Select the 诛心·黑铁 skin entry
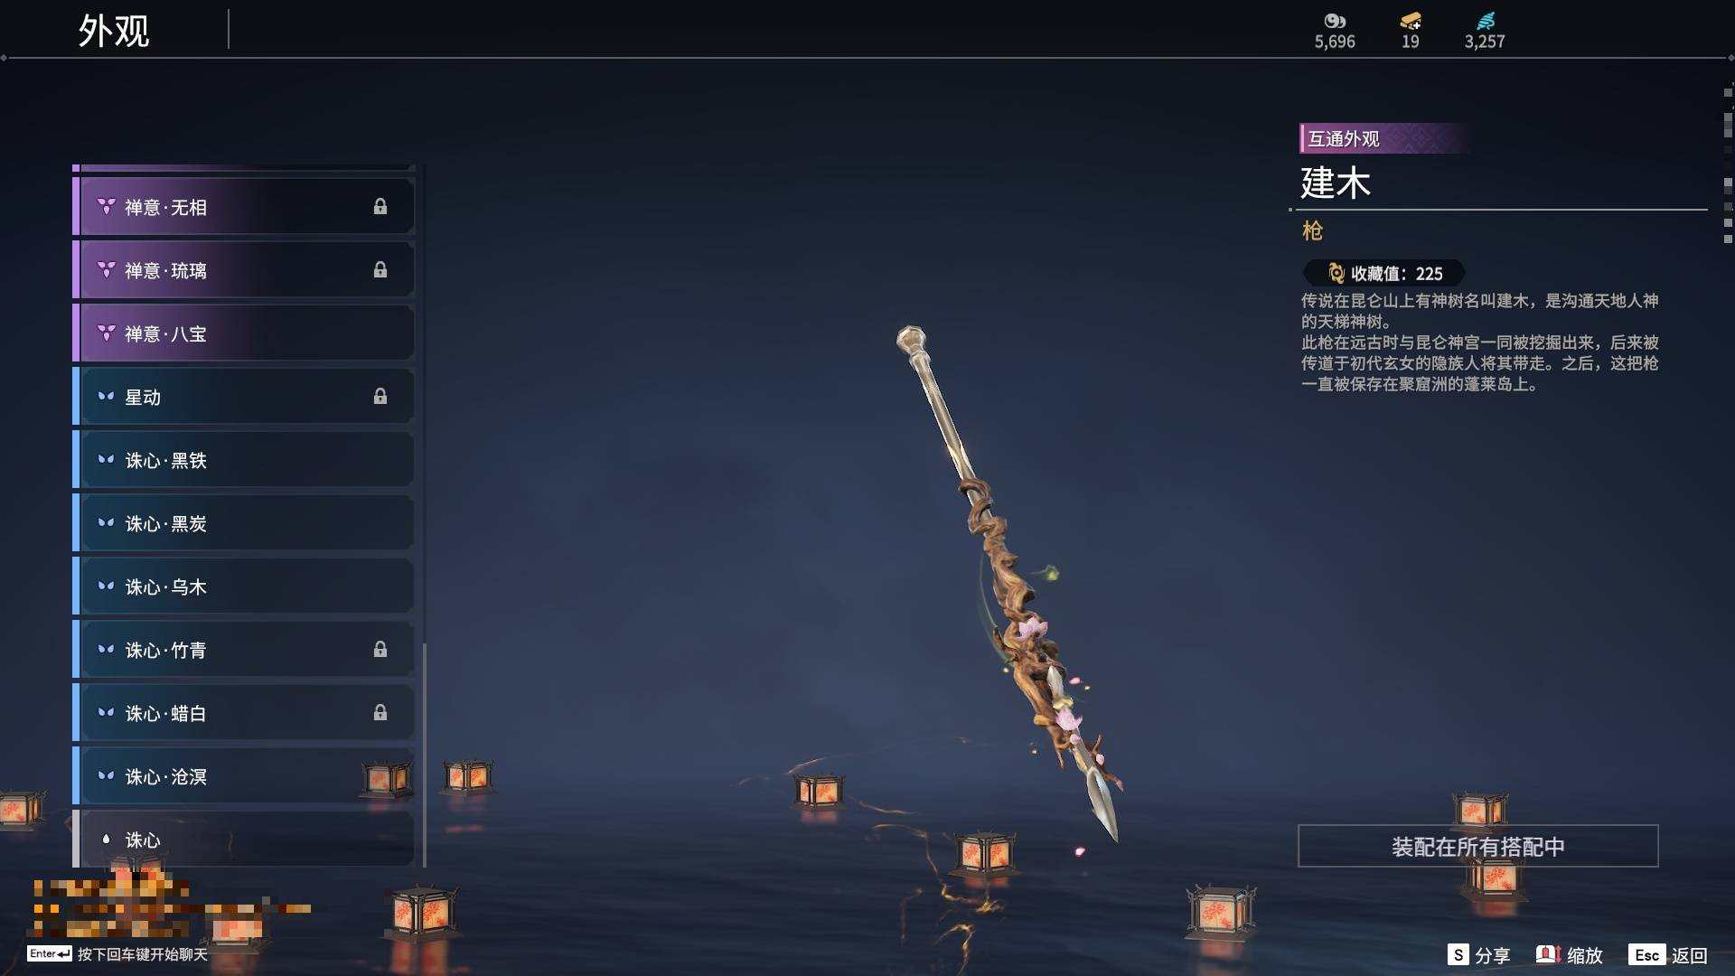Screen dimensions: 1735x976 [x=244, y=460]
